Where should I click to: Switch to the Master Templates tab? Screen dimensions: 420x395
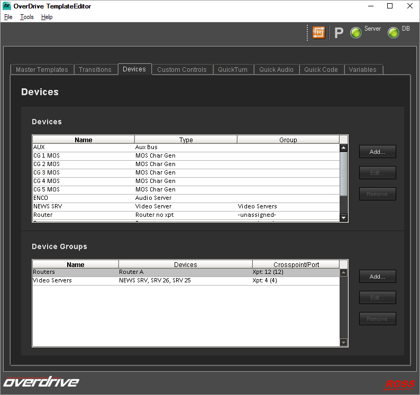pyautogui.click(x=42, y=70)
